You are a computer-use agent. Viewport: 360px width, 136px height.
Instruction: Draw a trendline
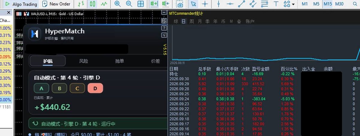tap(241, 4)
